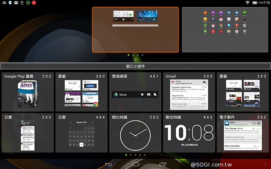The height and width of the screenshot is (169, 271).
Task: Select the grey home screen preview with app icons
Action: [225, 30]
